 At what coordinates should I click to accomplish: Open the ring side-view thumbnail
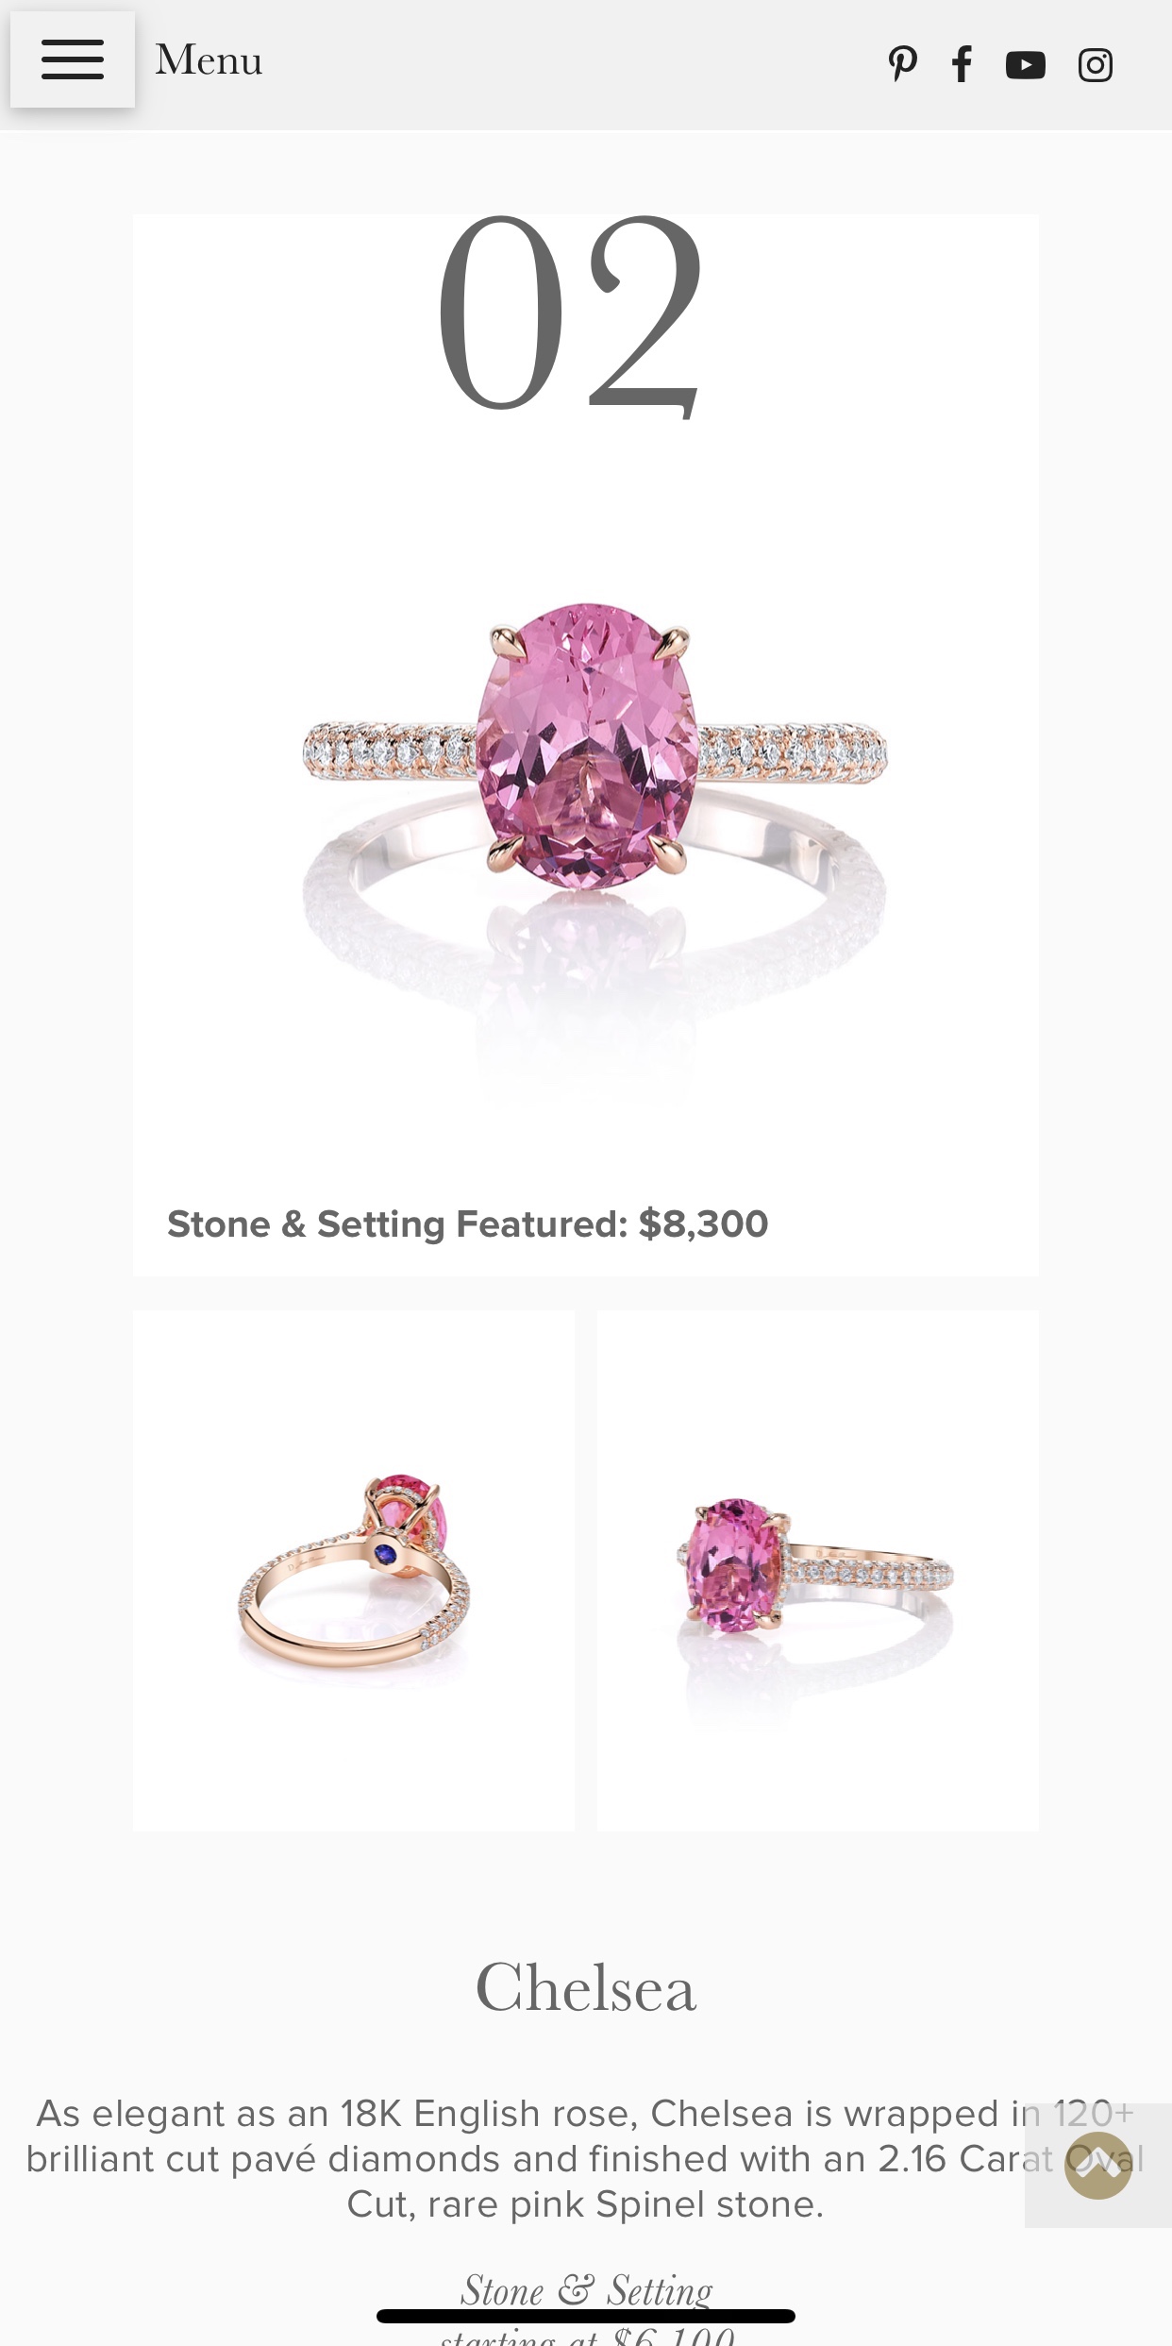click(x=818, y=1571)
